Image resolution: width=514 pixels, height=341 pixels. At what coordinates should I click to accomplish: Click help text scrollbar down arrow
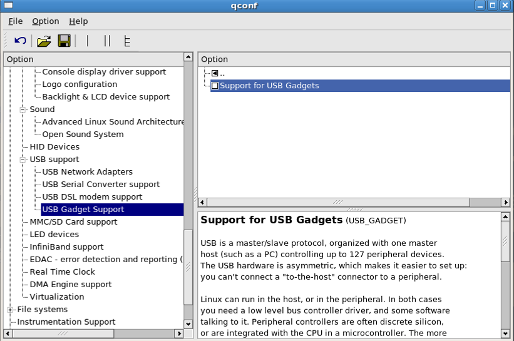point(505,333)
